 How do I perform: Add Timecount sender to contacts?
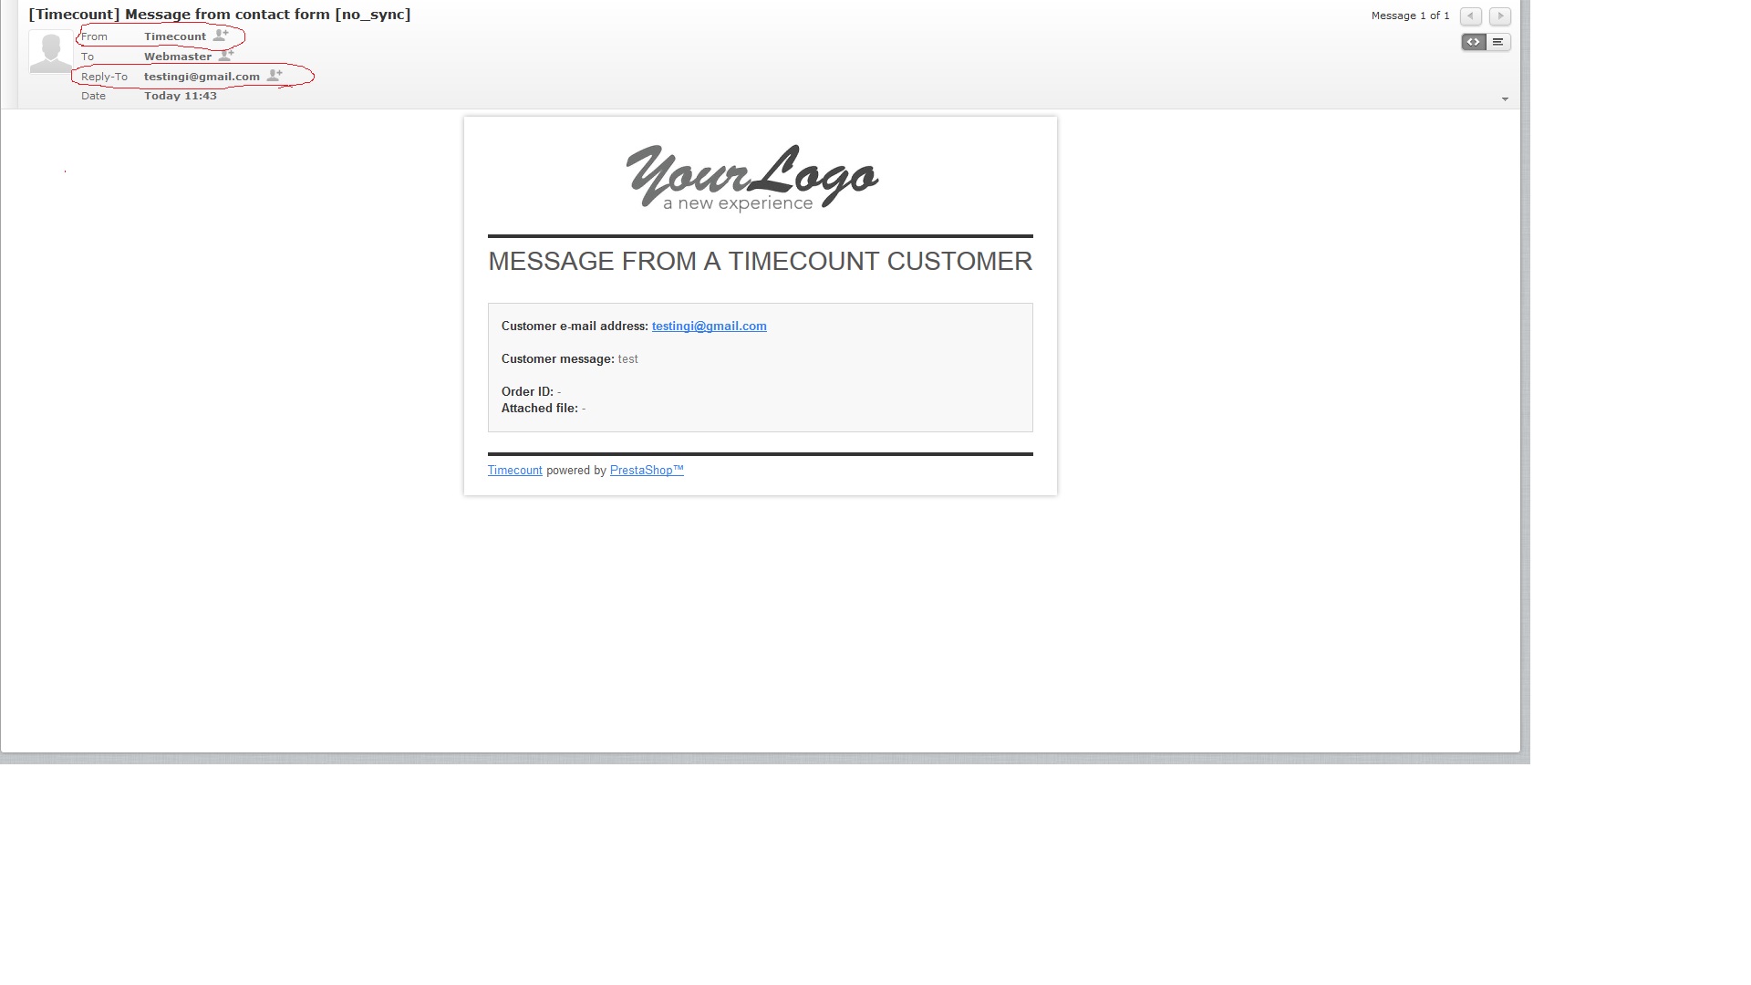coord(221,36)
